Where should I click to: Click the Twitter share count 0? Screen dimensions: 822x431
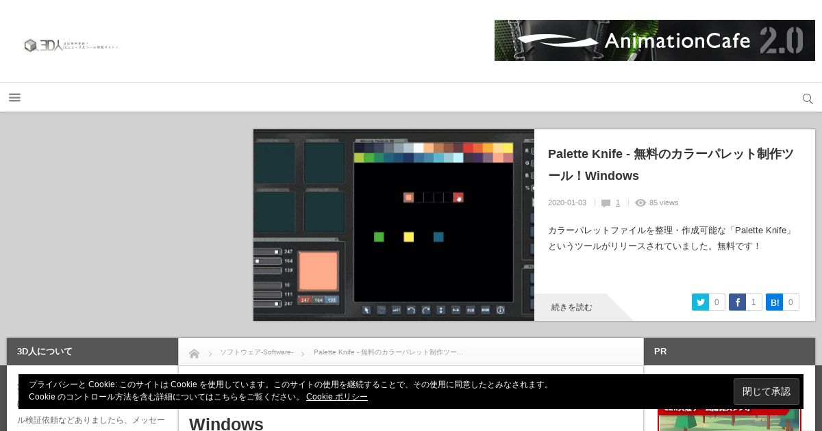coord(717,302)
